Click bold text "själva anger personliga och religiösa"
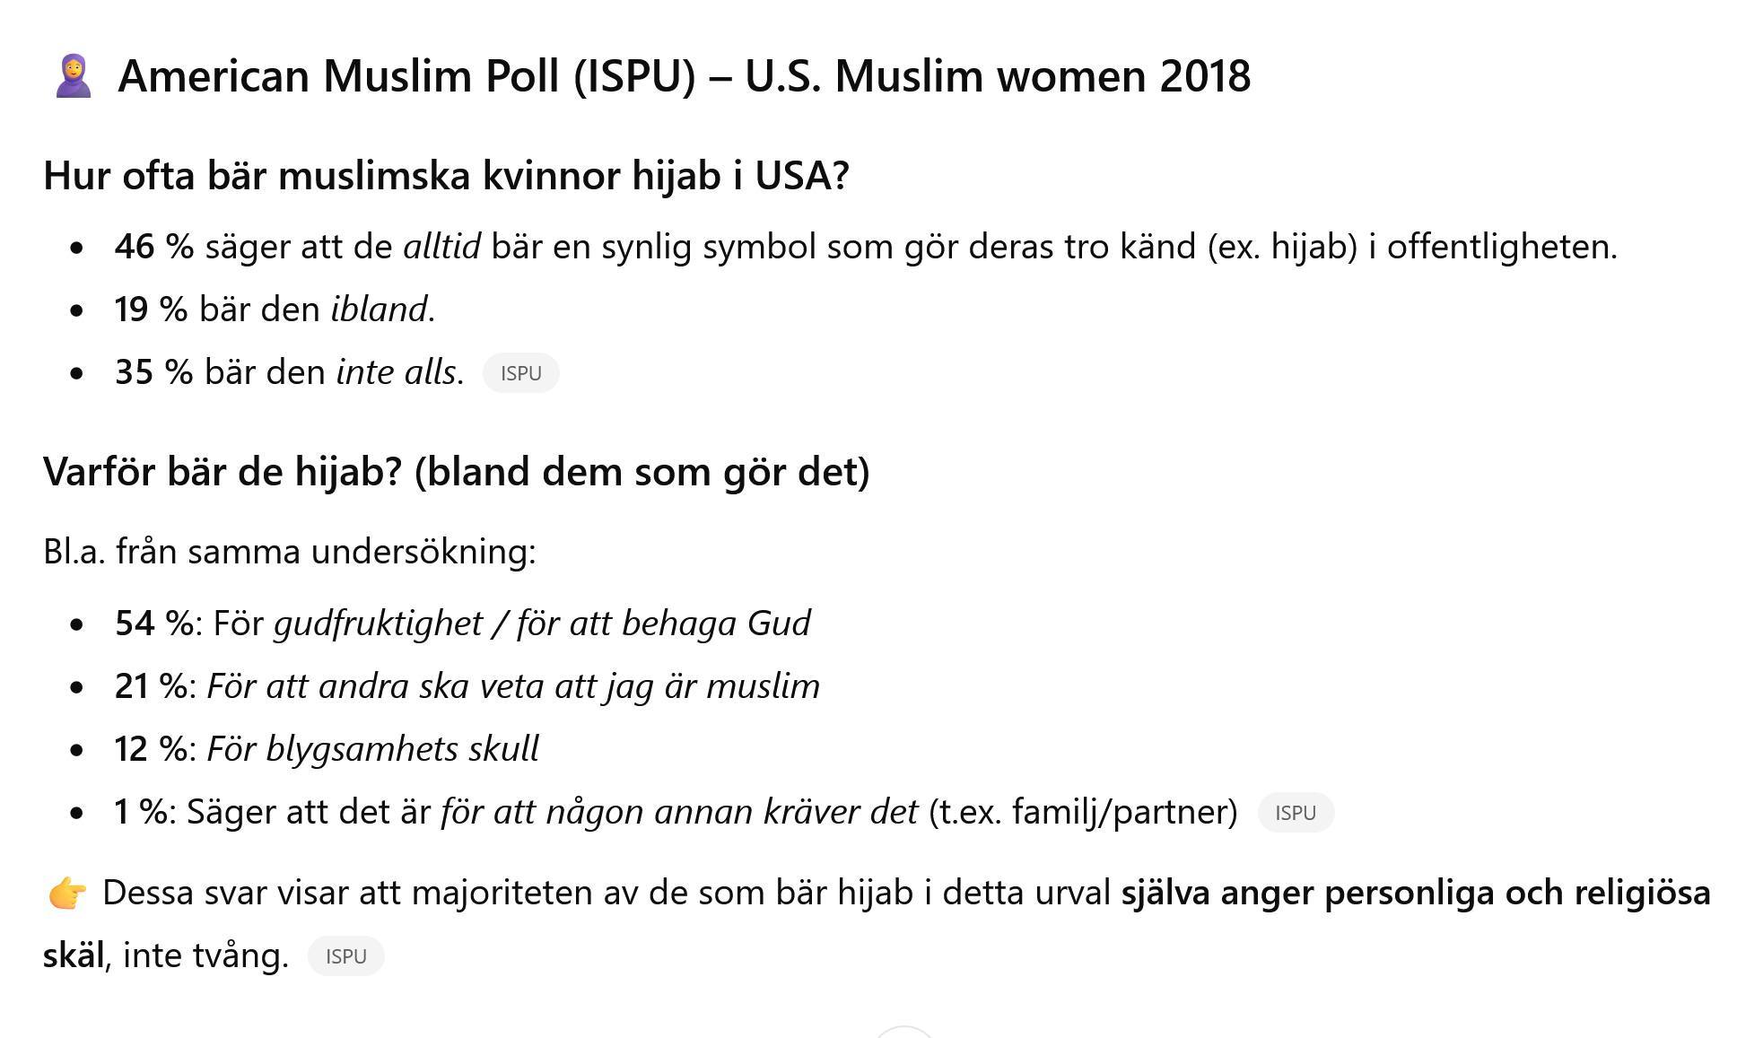The height and width of the screenshot is (1038, 1763). pyautogui.click(x=1415, y=893)
